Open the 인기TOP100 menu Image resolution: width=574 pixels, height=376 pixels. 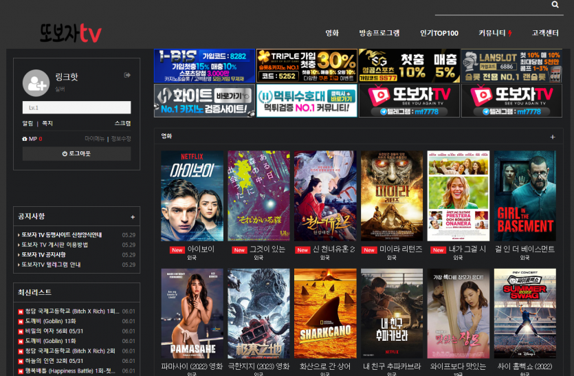(439, 33)
